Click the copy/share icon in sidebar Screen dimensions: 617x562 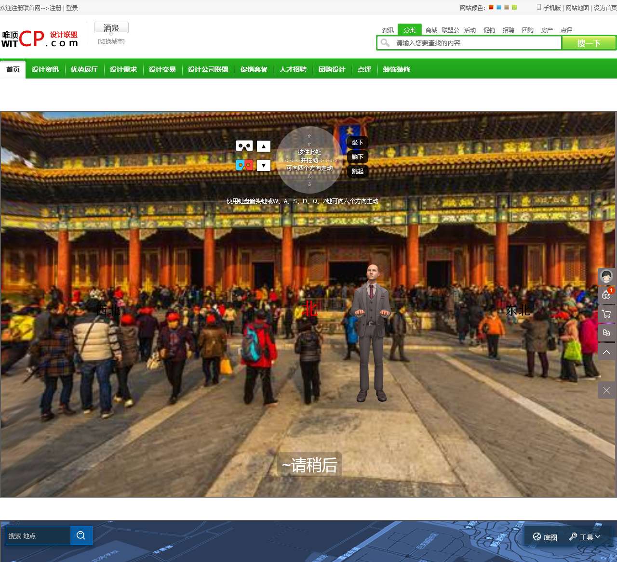pos(606,333)
